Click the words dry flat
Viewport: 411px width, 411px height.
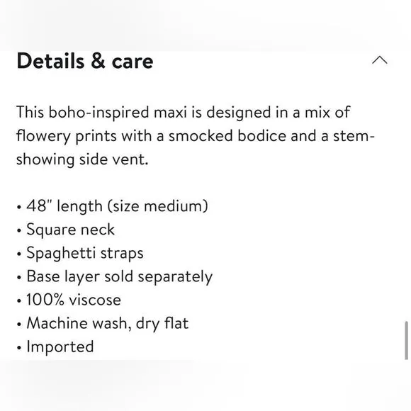(x=162, y=323)
